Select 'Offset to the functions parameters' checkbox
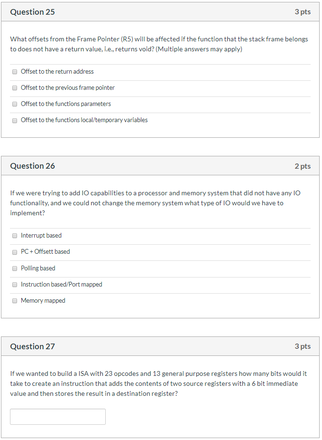The height and width of the screenshot is (440, 322). 14,104
